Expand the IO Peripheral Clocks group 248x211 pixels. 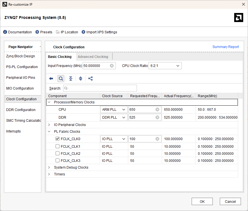[x=49, y=125]
